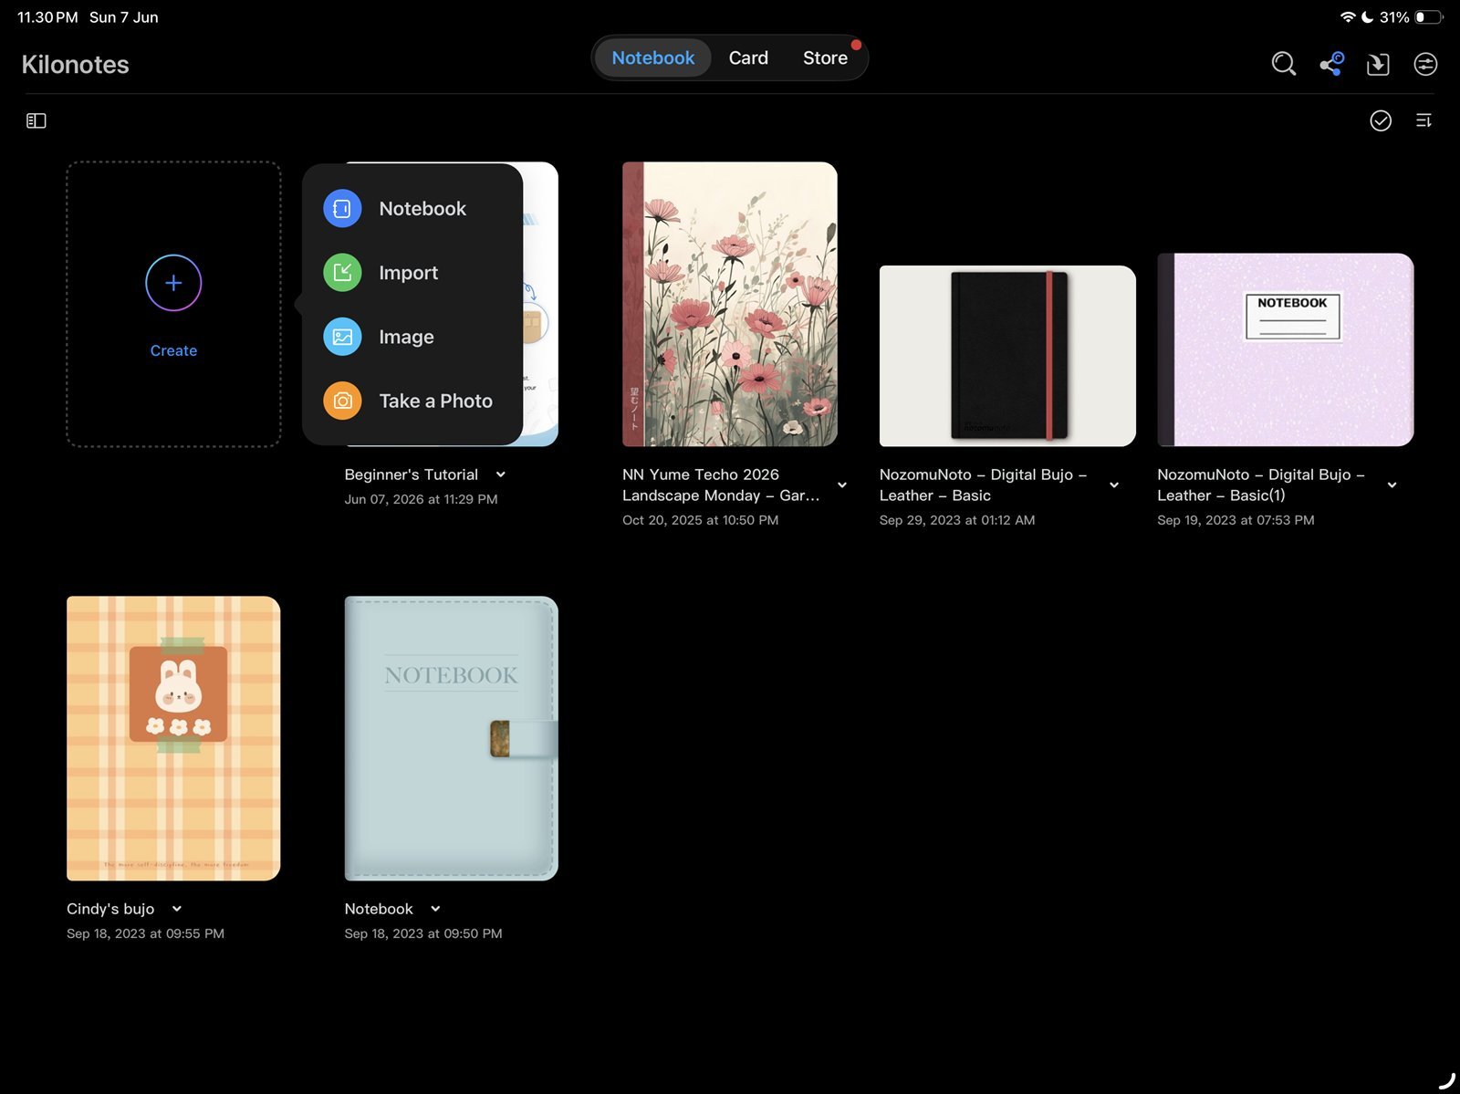The height and width of the screenshot is (1094, 1460).
Task: Click the blue Image popup icon
Action: click(x=342, y=337)
